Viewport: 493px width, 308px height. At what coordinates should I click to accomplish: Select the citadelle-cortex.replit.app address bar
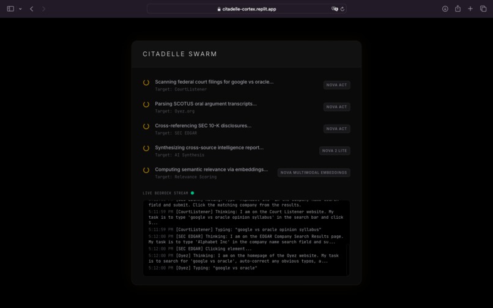tap(247, 9)
